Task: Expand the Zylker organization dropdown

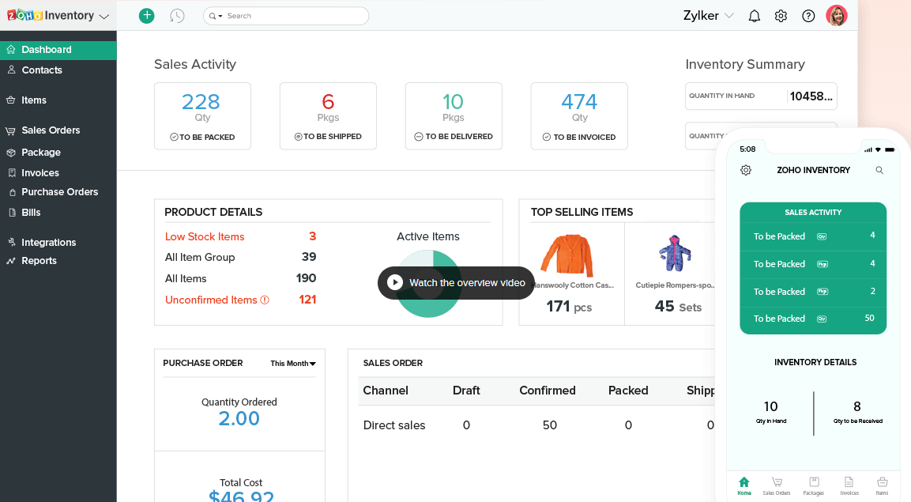Action: (x=709, y=15)
